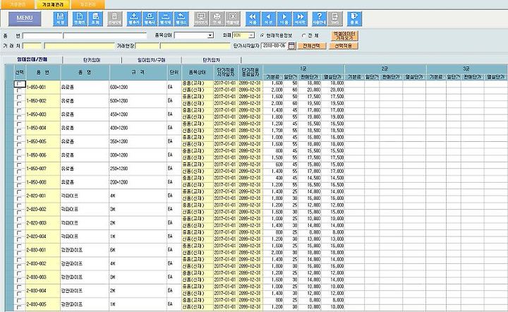Expand the 화폐 currency dropdown
This screenshot has width=508, height=312.
251,35
